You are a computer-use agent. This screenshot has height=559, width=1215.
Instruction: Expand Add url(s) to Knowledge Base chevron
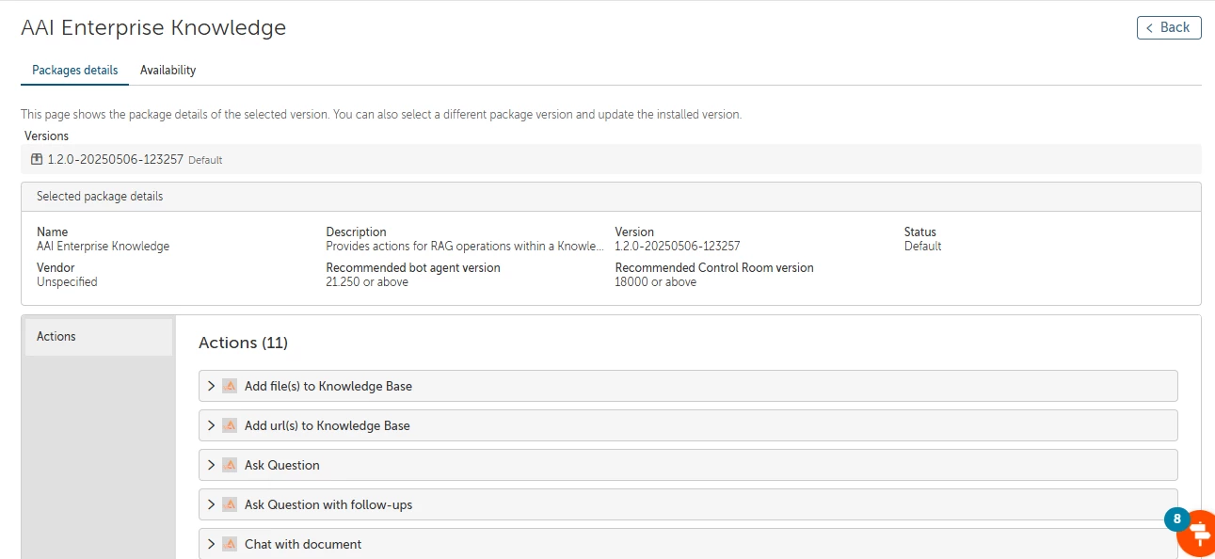(212, 425)
